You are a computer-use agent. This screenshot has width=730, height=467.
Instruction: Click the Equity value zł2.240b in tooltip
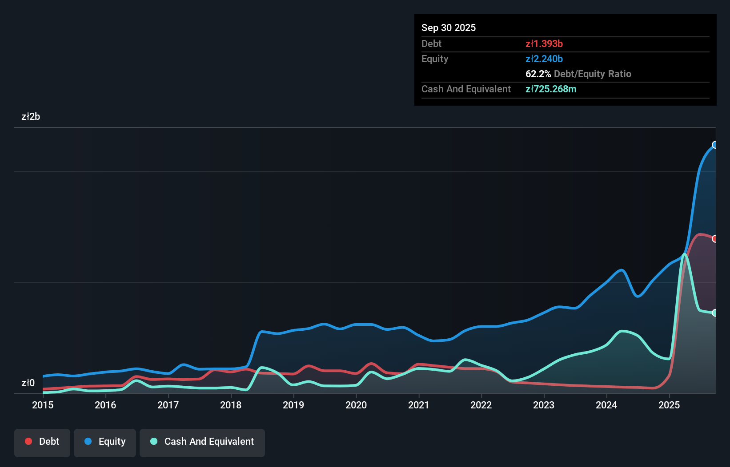click(x=544, y=59)
